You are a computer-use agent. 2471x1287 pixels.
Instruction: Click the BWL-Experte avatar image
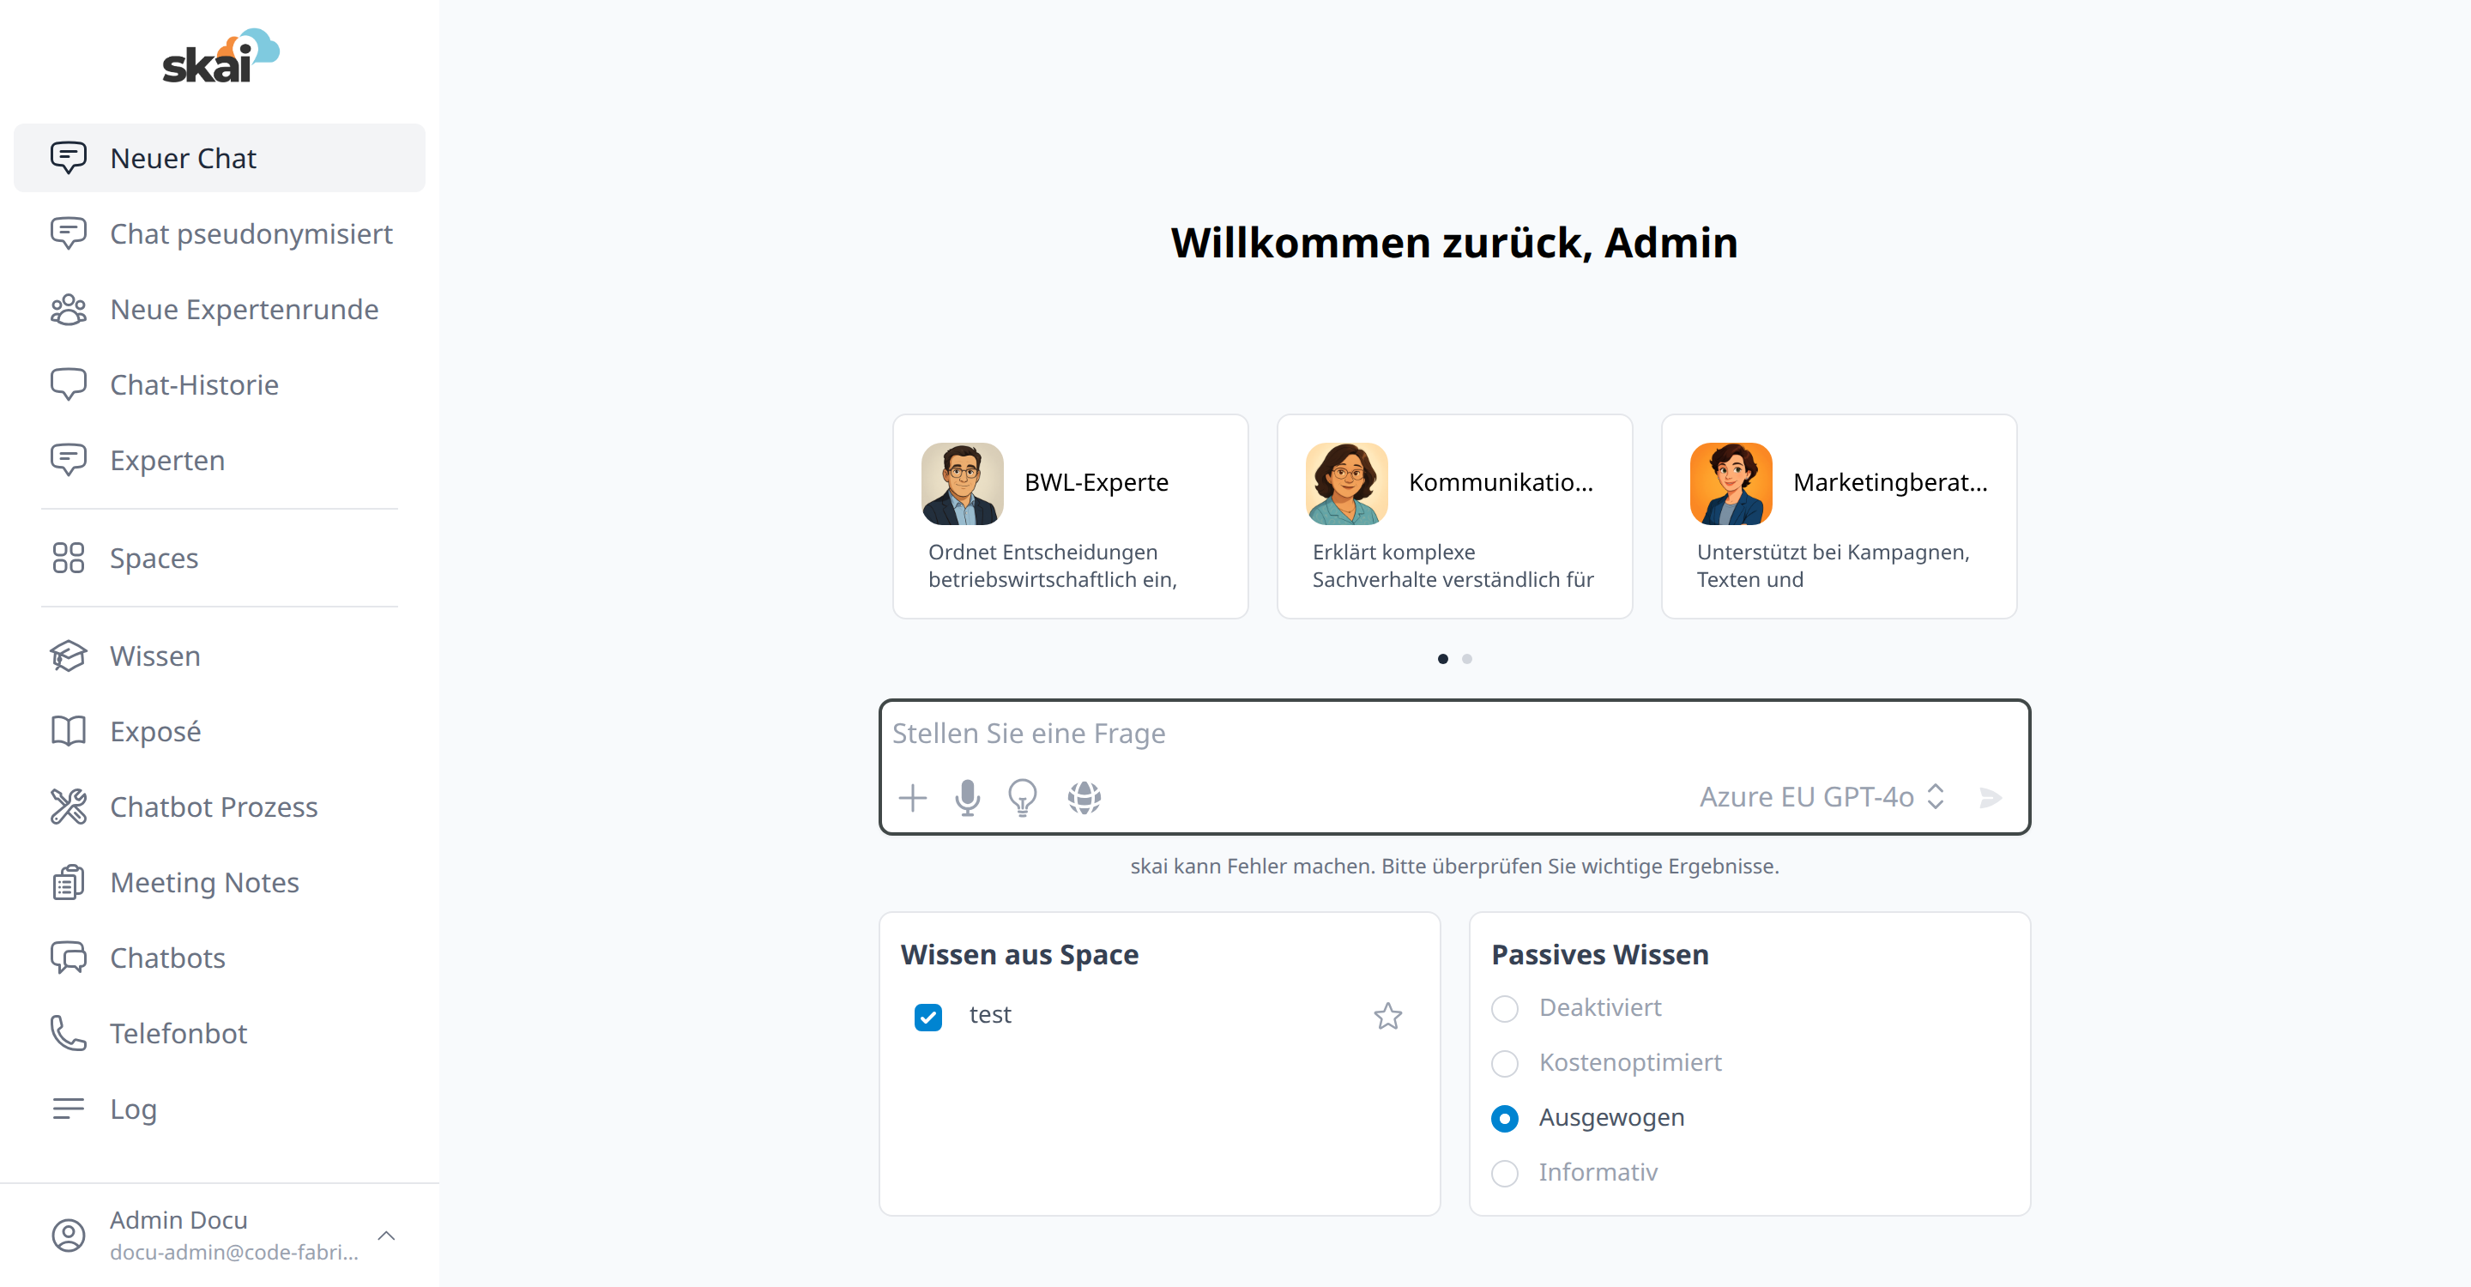(962, 483)
